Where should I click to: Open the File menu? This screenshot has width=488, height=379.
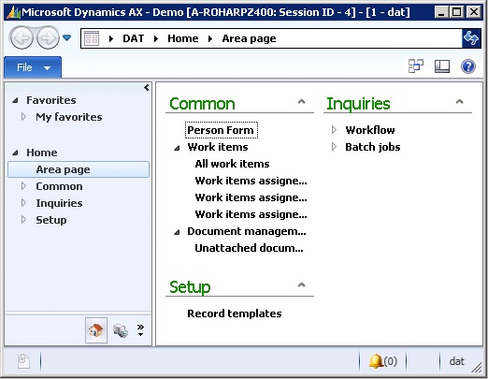(x=33, y=67)
